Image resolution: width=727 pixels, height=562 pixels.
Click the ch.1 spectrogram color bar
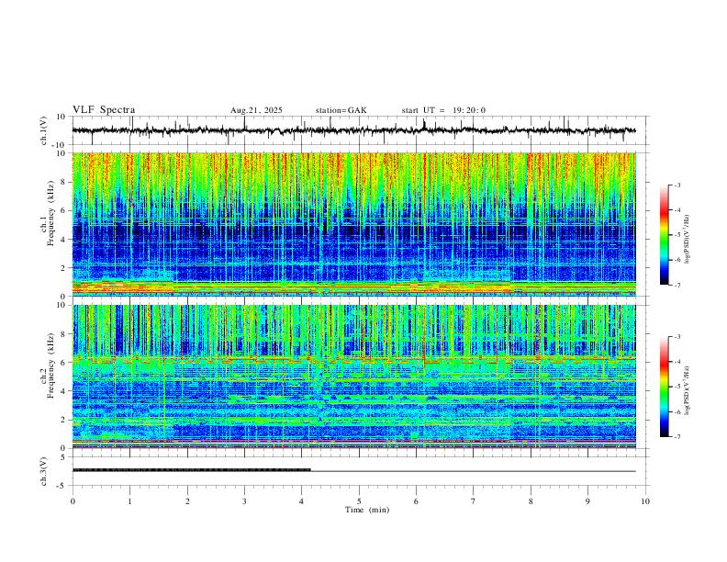coord(665,235)
